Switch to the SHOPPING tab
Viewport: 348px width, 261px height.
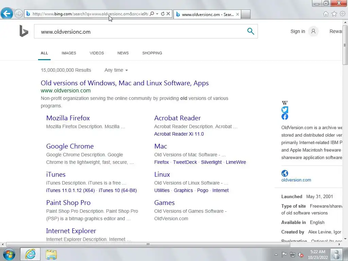tap(152, 53)
